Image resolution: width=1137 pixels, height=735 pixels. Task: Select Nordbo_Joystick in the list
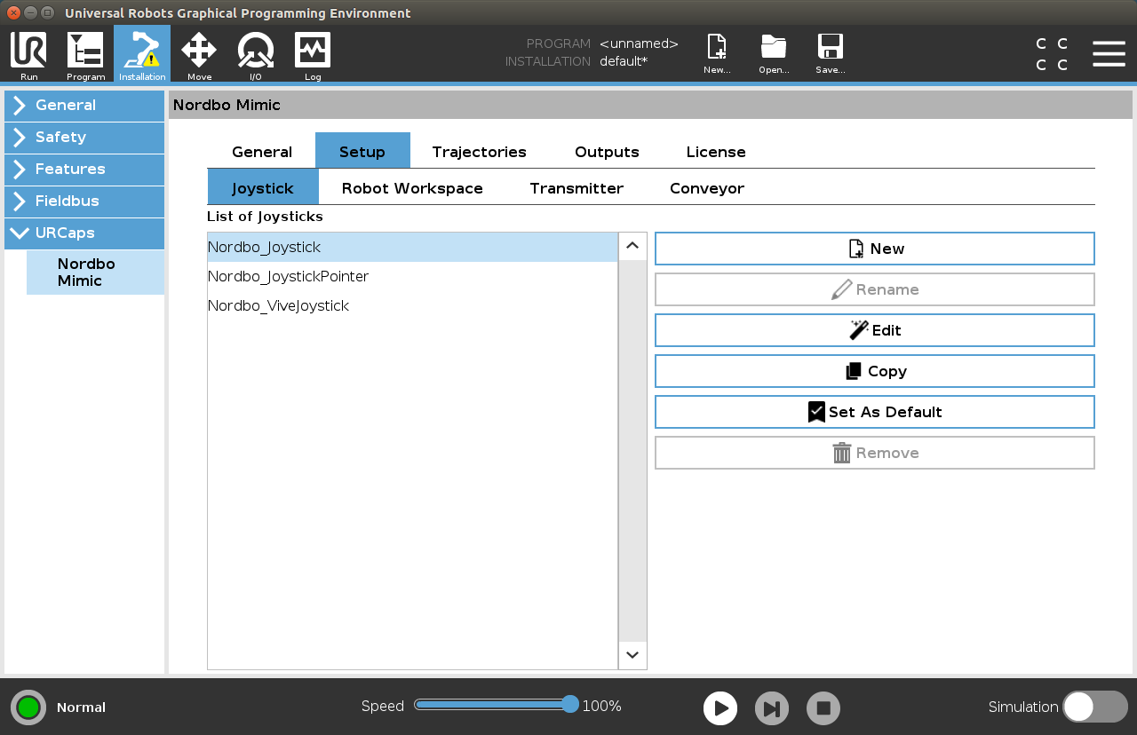412,247
